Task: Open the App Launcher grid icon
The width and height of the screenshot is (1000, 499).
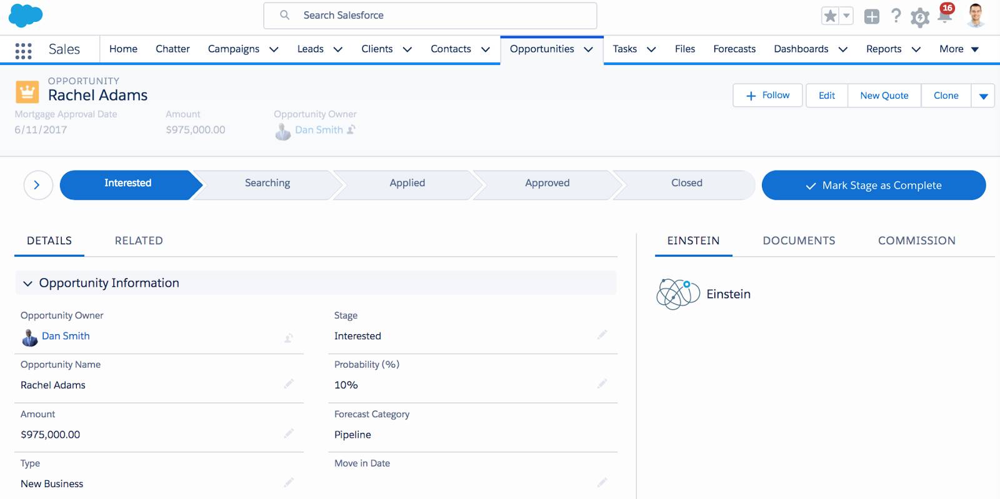Action: 23,51
